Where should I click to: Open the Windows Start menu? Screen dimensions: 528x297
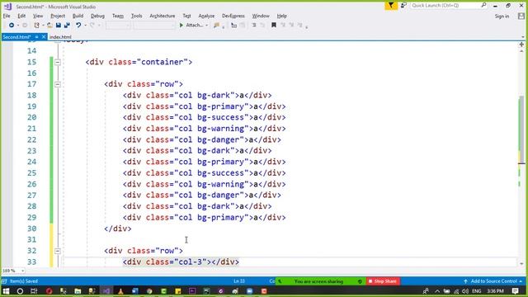[x=6, y=291]
